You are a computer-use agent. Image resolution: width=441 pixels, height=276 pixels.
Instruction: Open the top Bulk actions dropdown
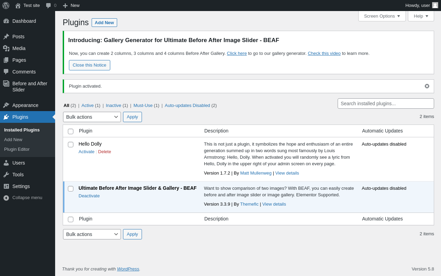(92, 117)
